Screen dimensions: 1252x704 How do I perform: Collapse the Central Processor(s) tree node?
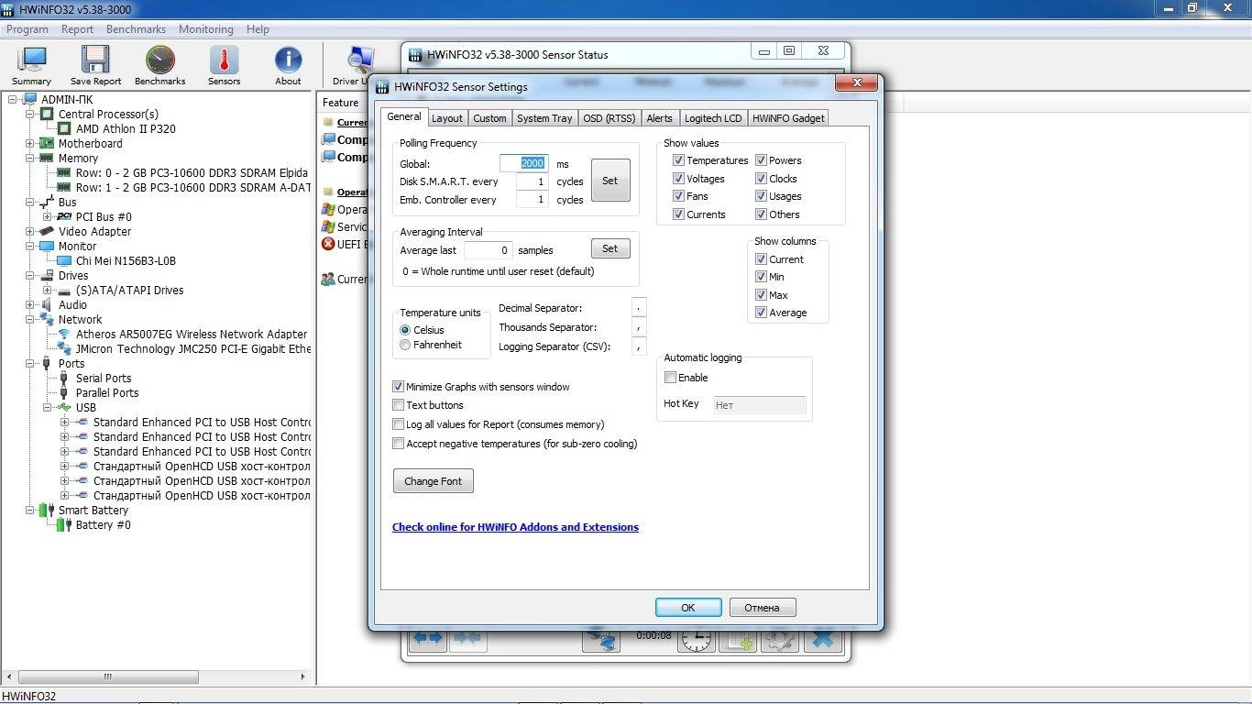30,114
